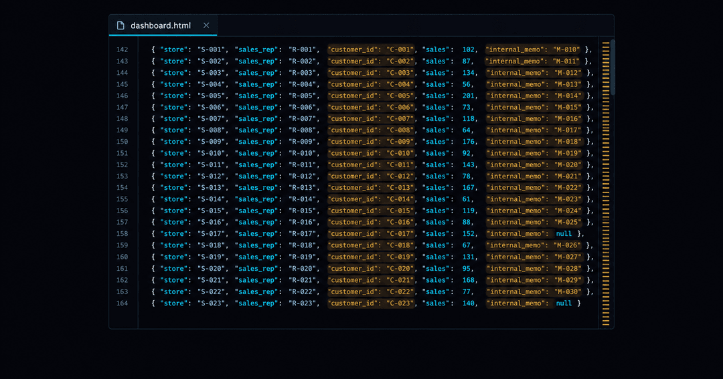
Task: Click the vertical scrollbar thumb in the editor
Action: point(613,68)
